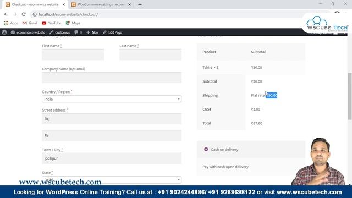
Task: Click the Product column header
Action: pos(209,52)
